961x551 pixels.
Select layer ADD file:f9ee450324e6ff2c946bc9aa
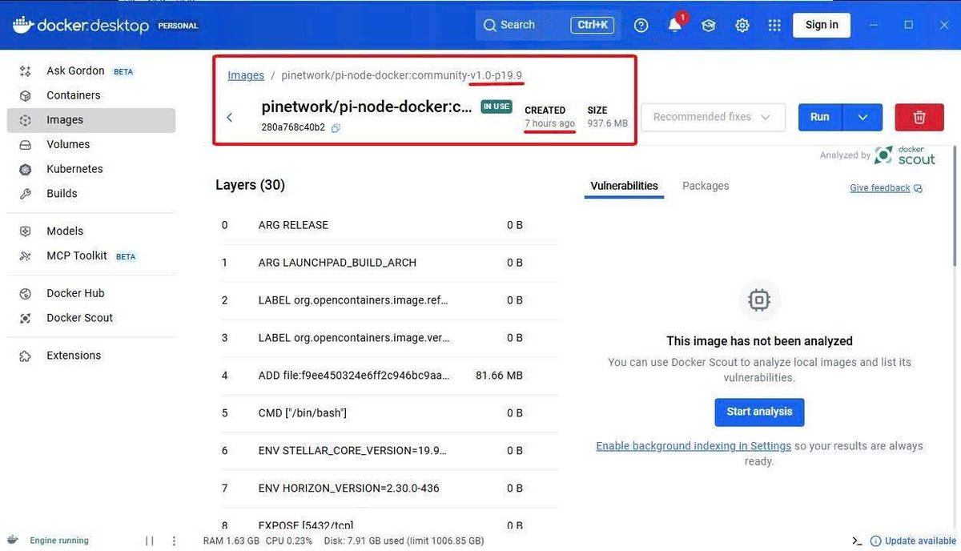click(387, 376)
